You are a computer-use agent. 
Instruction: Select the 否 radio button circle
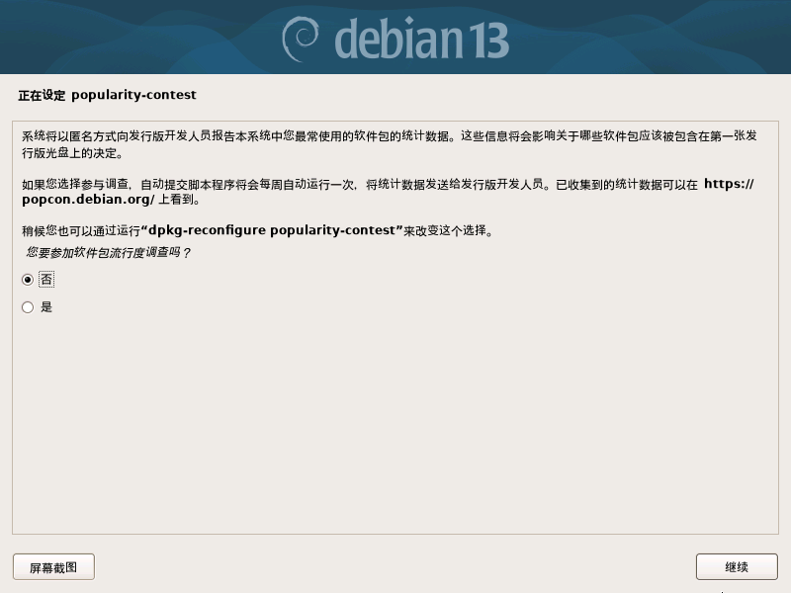click(x=28, y=280)
